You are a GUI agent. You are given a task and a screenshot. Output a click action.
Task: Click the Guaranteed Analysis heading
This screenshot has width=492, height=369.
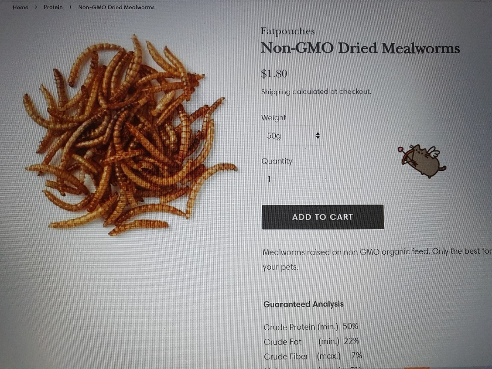click(303, 304)
